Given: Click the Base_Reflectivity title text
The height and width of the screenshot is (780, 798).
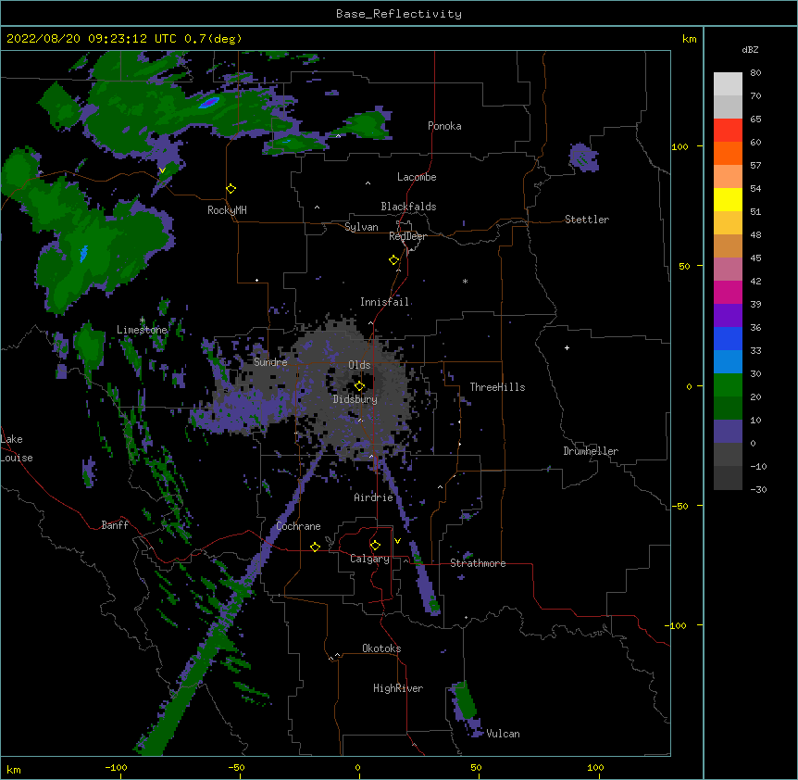Looking at the screenshot, I should (x=399, y=14).
